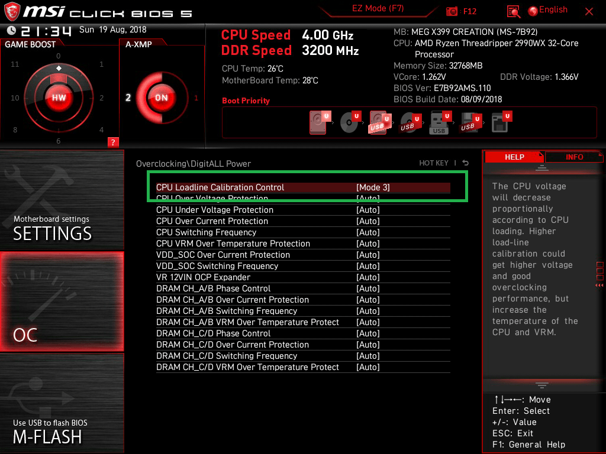
Task: Switch to EZ Mode (F7)
Action: 378,9
